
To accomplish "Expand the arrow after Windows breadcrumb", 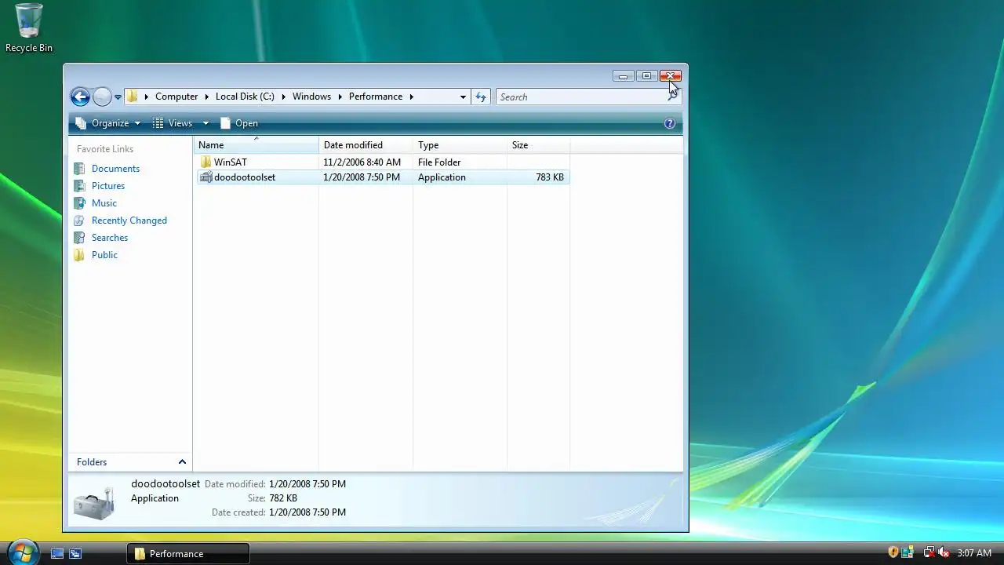I will [340, 97].
